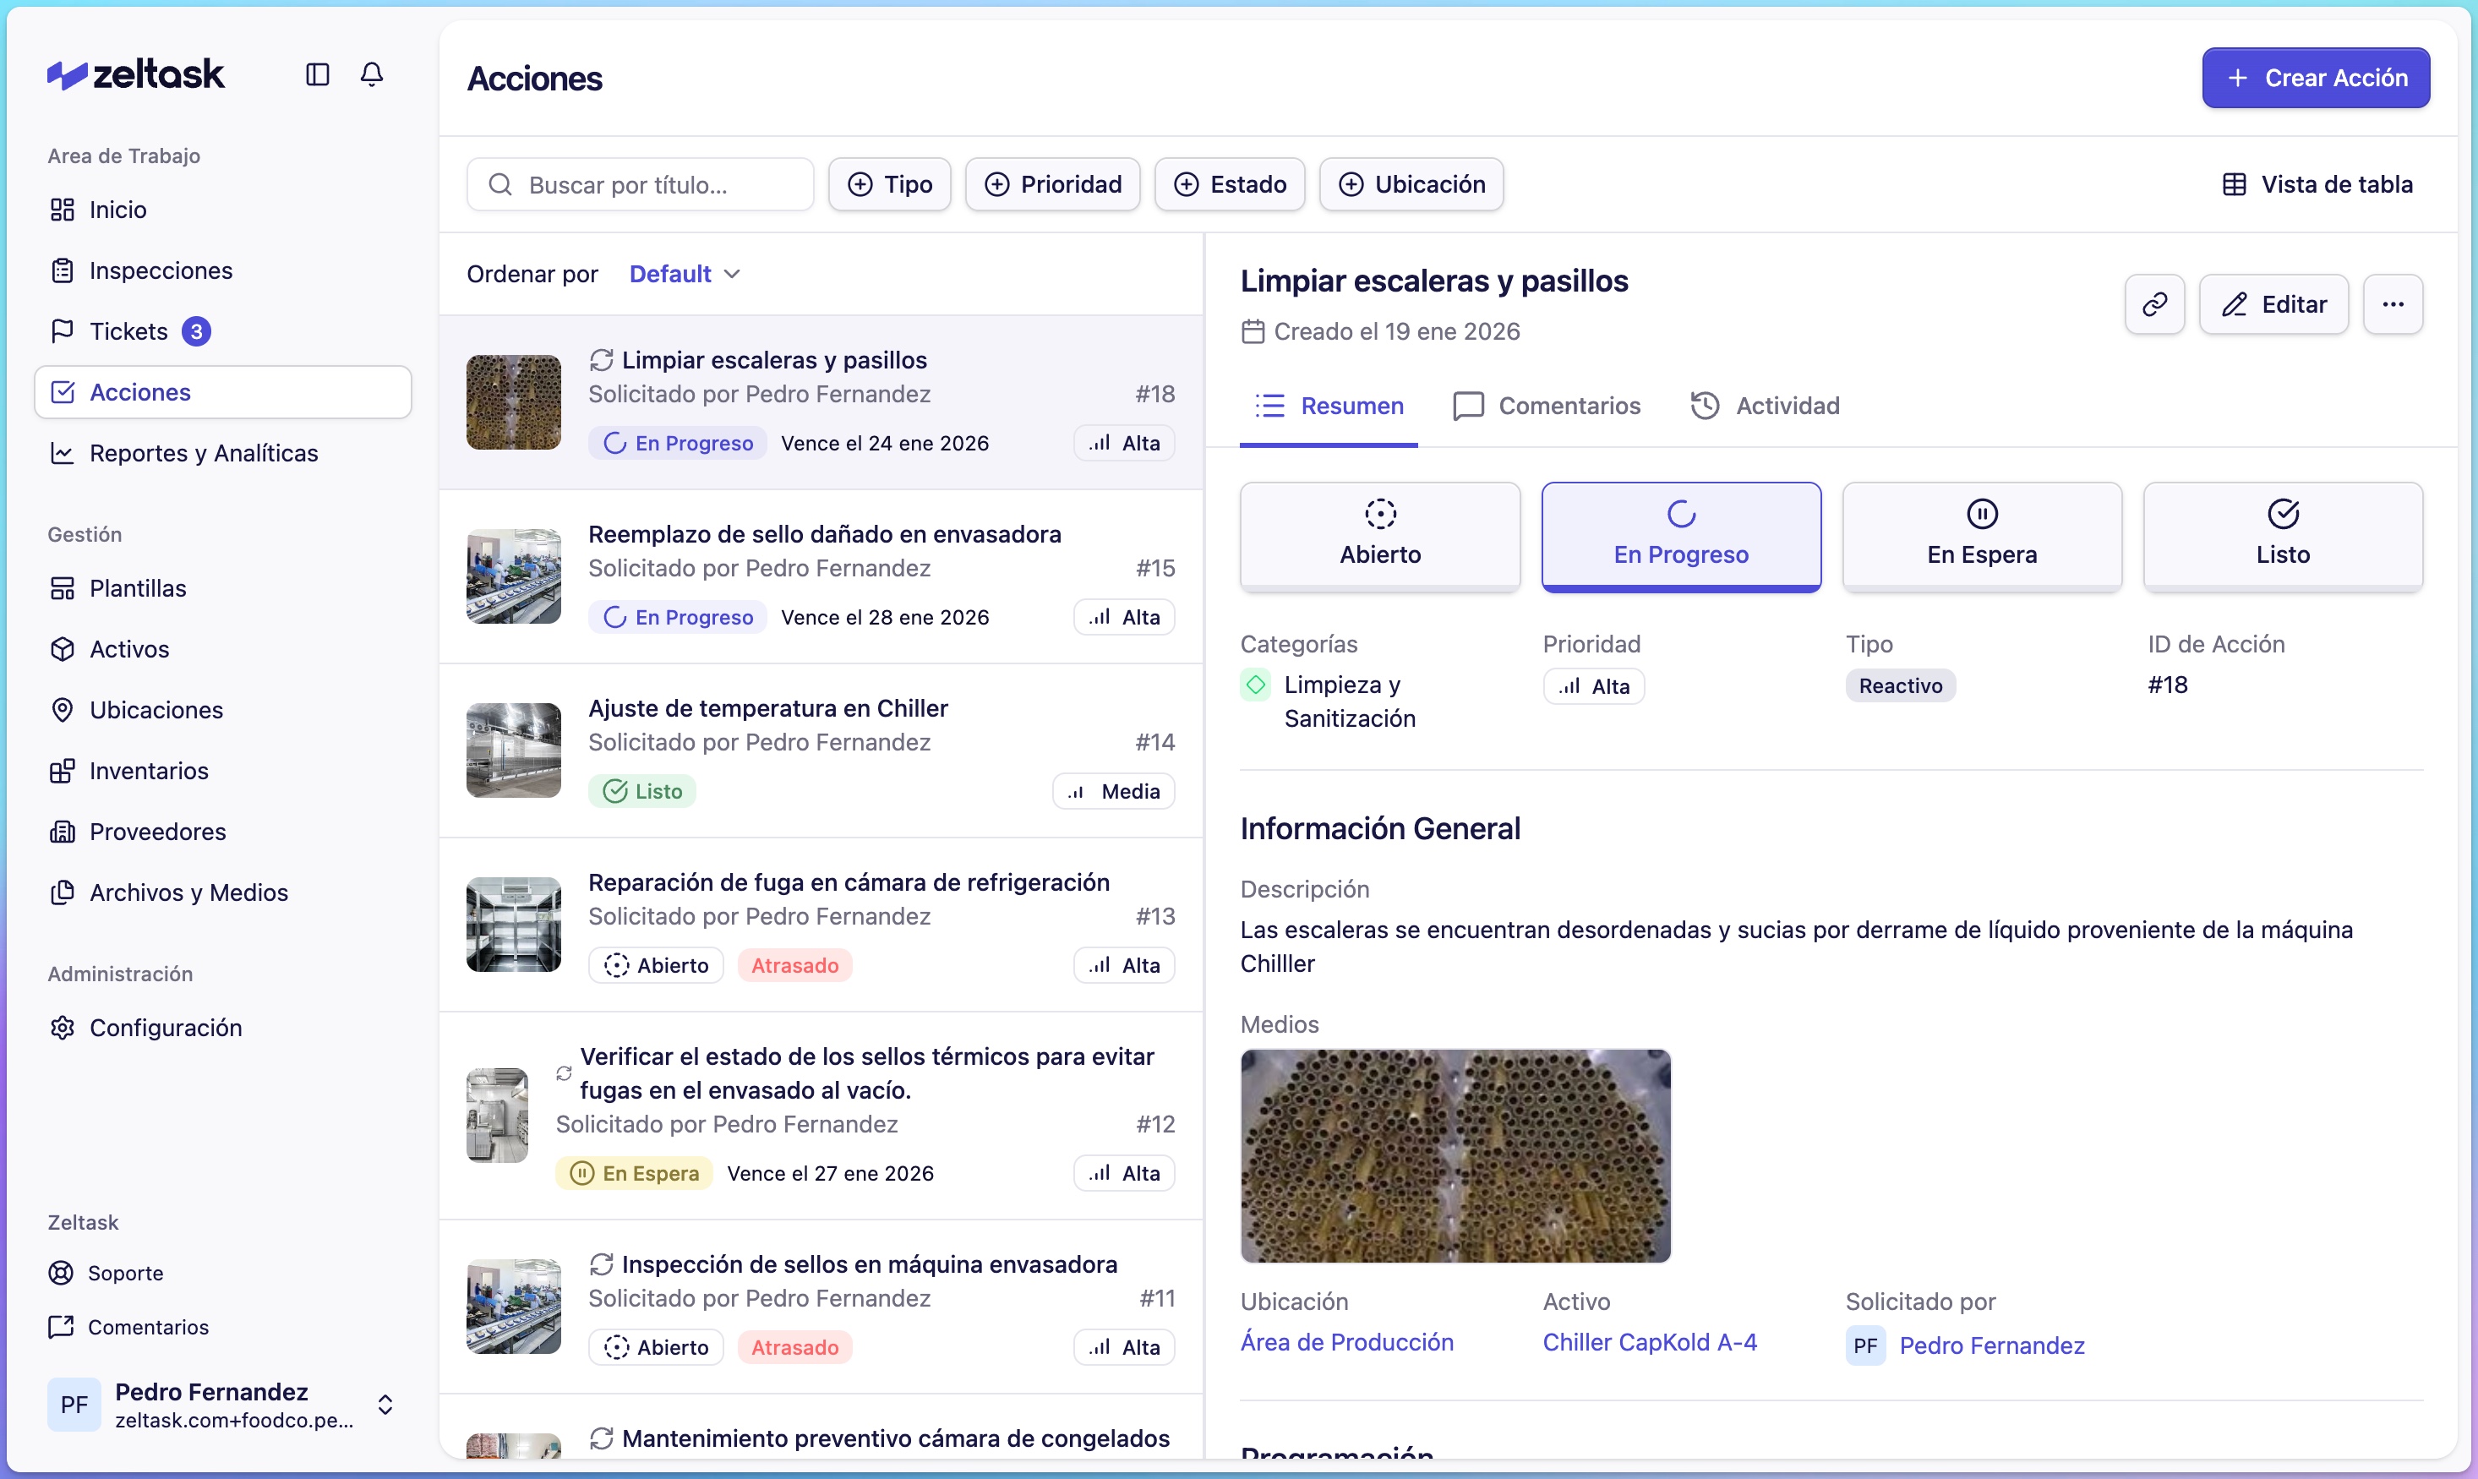This screenshot has height=1479, width=2478.
Task: Select the Alta priority badge
Action: click(x=1592, y=685)
